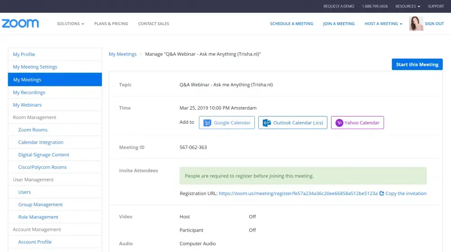Click the Outlook Calendar icon
451x252 pixels.
point(267,123)
